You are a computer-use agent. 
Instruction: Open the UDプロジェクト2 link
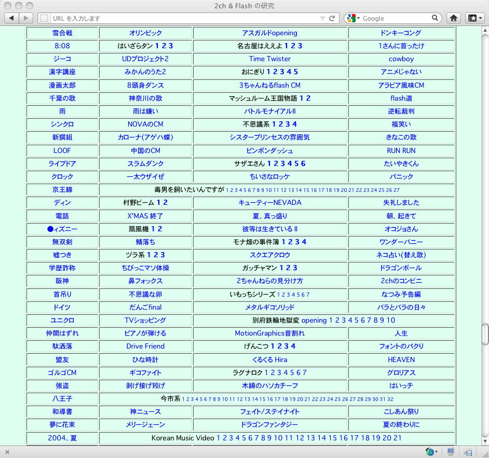point(145,59)
